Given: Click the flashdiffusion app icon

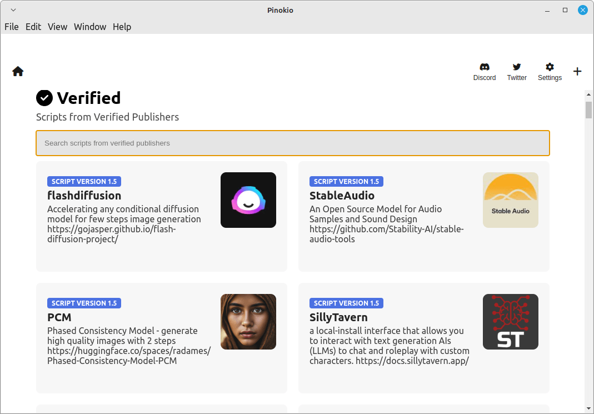Looking at the screenshot, I should (248, 200).
